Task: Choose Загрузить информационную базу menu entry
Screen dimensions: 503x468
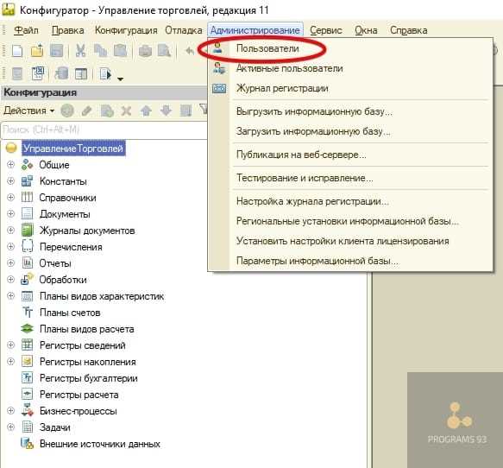Action: pos(349,131)
